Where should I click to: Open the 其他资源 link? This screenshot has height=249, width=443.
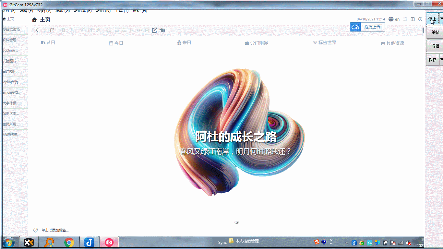coord(392,43)
